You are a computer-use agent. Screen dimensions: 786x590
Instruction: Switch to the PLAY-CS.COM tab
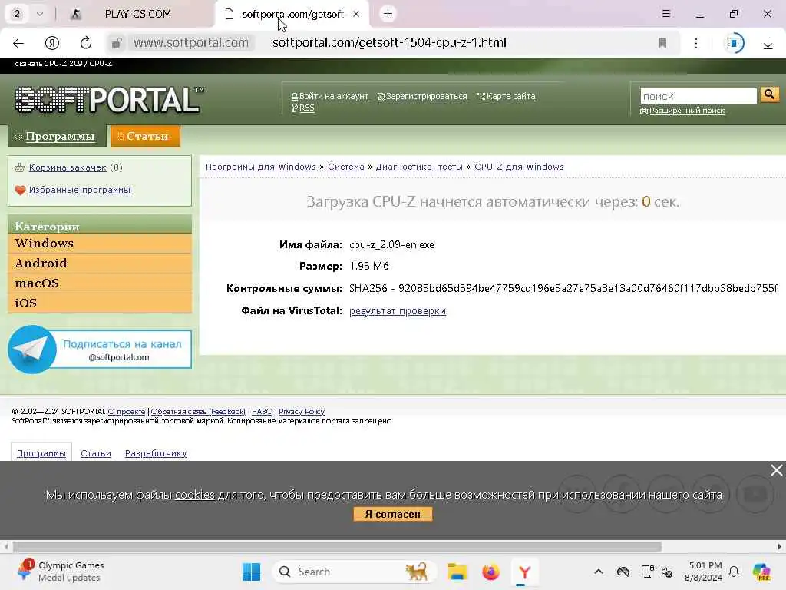[138, 14]
